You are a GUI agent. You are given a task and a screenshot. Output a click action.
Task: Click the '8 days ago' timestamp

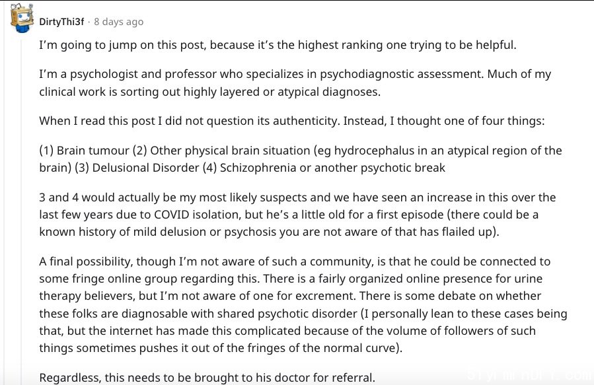click(118, 22)
